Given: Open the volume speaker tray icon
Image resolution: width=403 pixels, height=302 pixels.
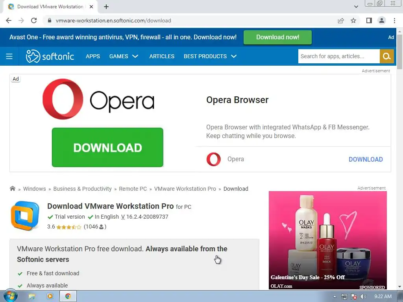Looking at the screenshot, I should point(363,296).
